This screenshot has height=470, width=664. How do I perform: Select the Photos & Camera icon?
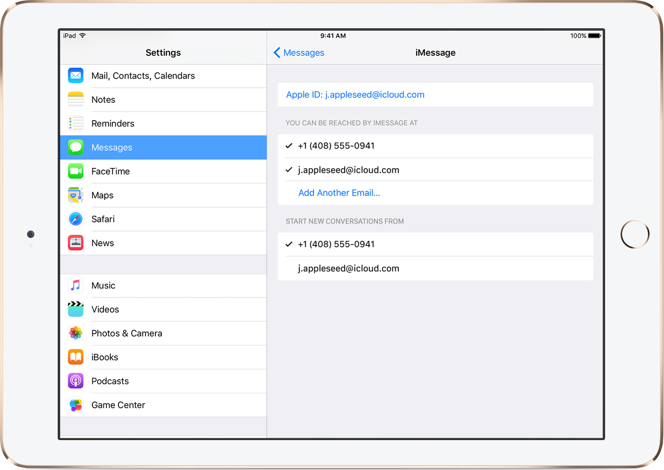[x=75, y=333]
